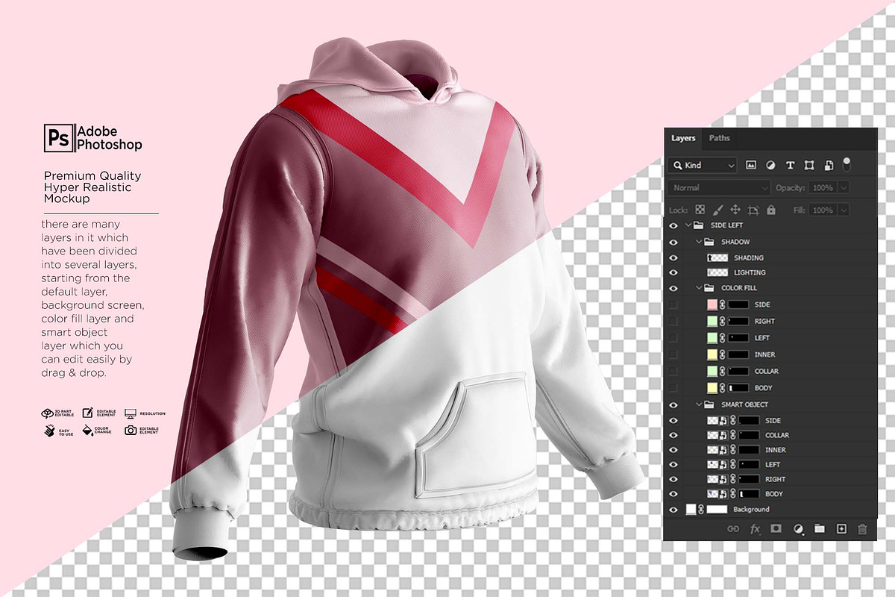Create new group folder icon in bottom bar

click(x=820, y=528)
